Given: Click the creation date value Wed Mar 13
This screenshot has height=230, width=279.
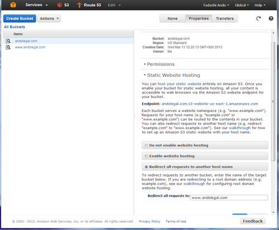Looking at the screenshot, I should click(195, 47).
